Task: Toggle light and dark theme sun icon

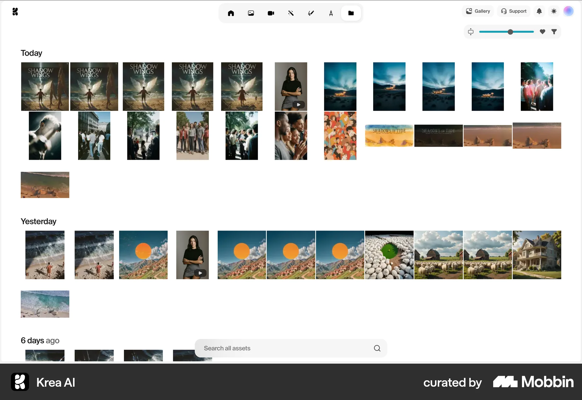Action: tap(554, 11)
